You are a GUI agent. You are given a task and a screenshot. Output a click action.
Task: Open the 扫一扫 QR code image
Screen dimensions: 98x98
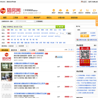tap(85, 54)
